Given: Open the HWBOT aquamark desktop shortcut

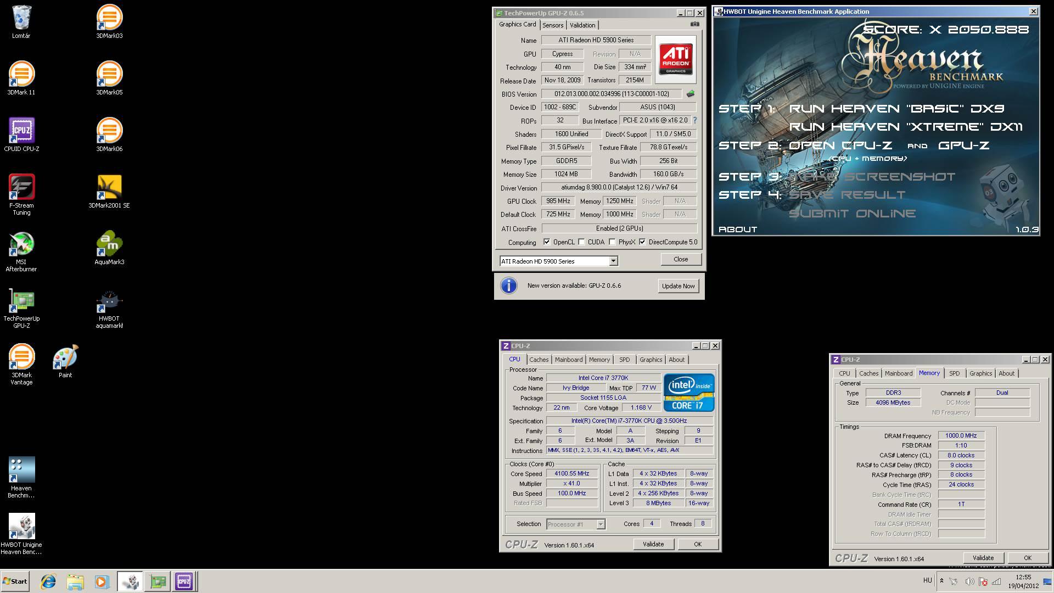Looking at the screenshot, I should [109, 308].
